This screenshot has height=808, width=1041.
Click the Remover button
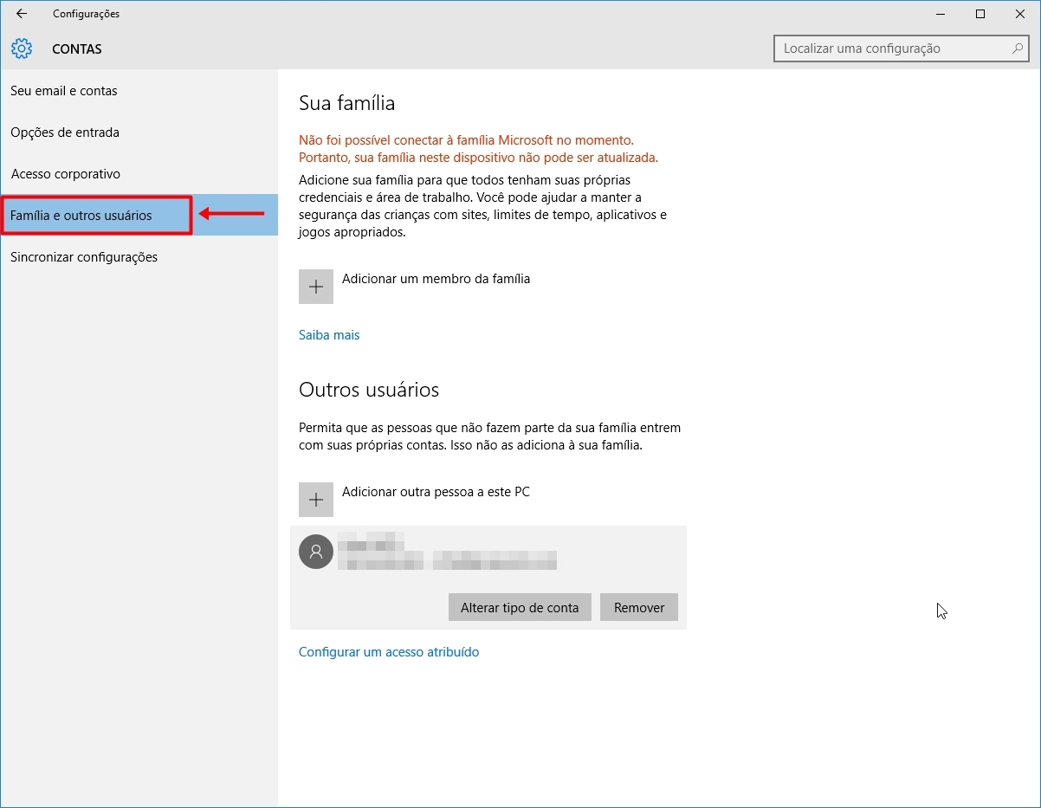pos(639,607)
